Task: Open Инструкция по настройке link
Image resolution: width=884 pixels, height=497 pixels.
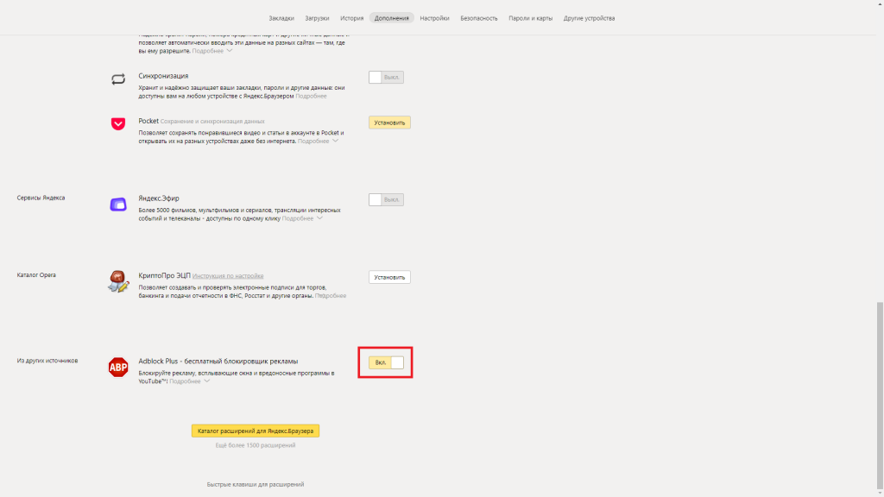Action: point(228,276)
